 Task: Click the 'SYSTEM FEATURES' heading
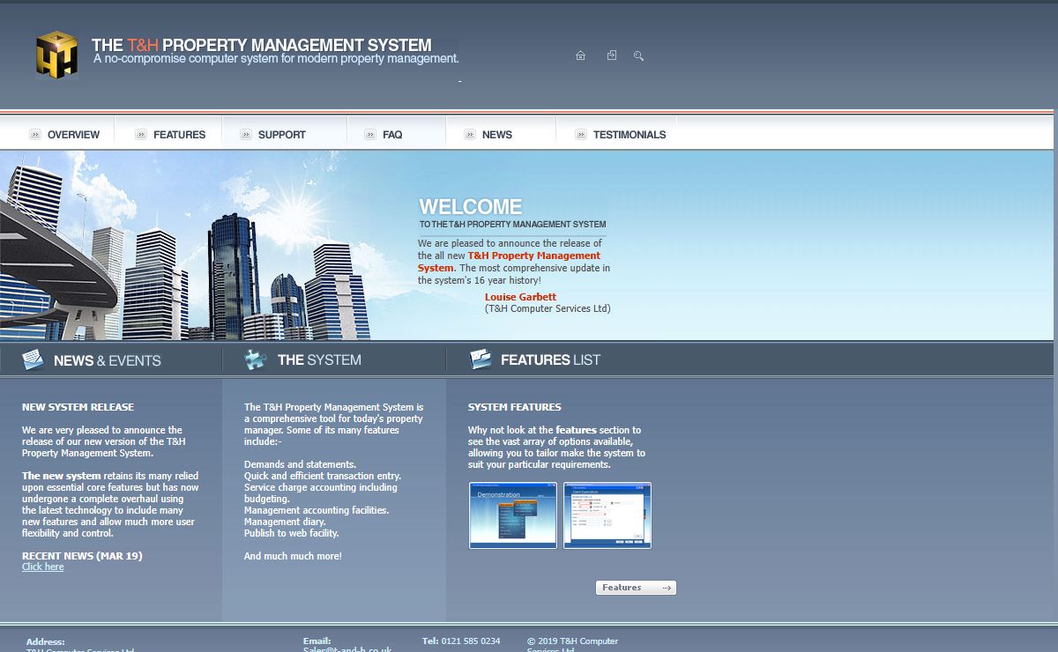click(x=514, y=407)
